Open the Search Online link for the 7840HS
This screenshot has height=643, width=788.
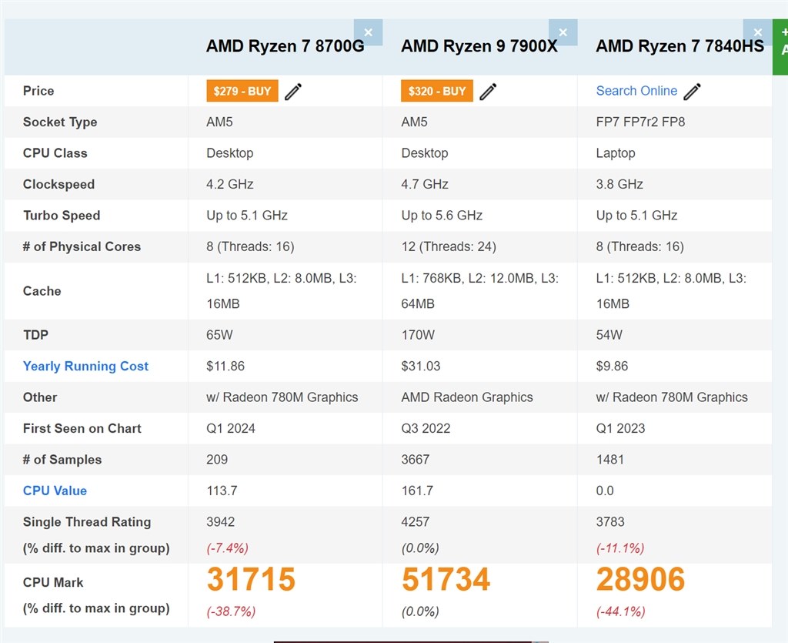coord(636,91)
